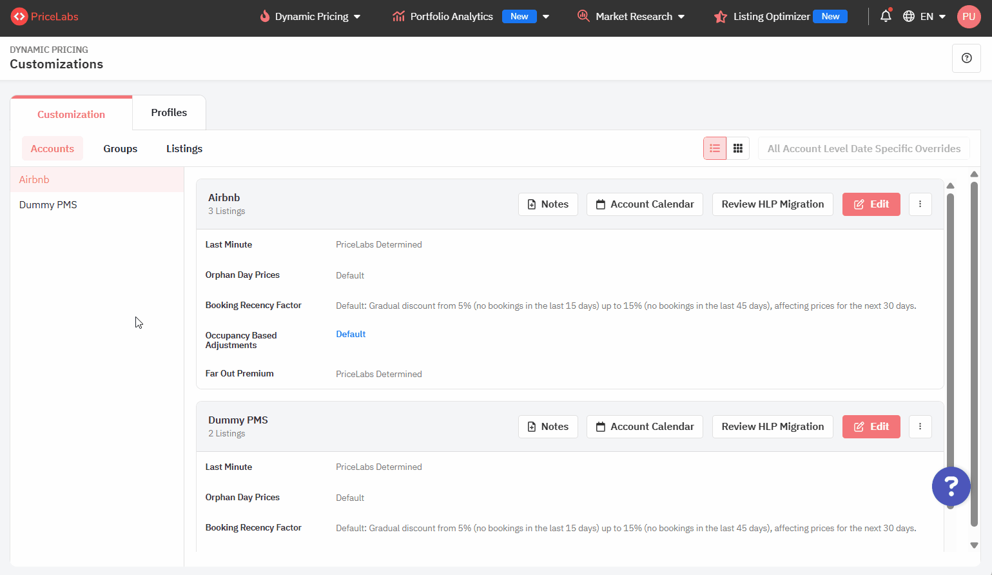Click the Default occupancy adjustments link
This screenshot has width=992, height=575.
tap(351, 334)
